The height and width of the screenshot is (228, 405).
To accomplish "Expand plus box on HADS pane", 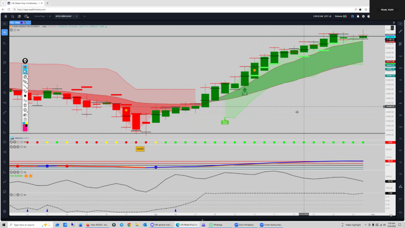I will [21, 147].
